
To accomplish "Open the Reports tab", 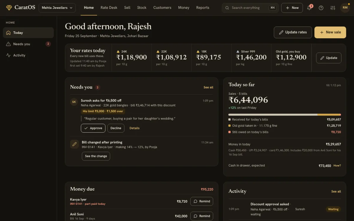I will pos(203,8).
